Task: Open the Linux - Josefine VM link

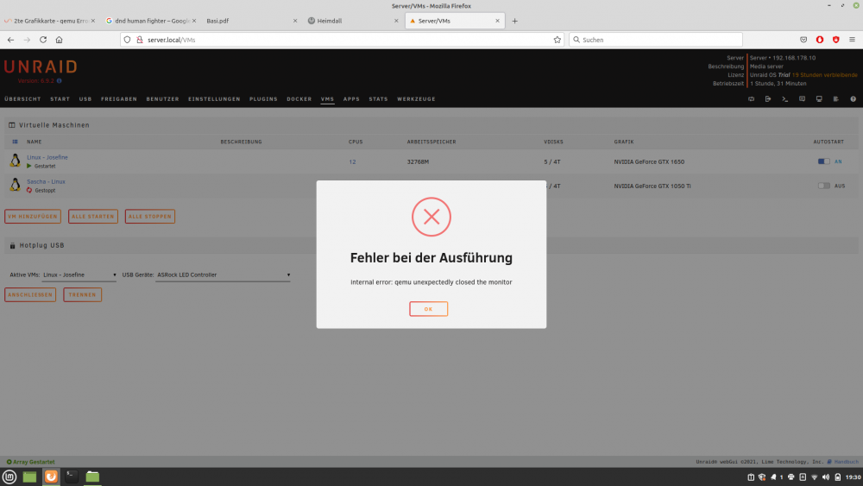Action: 47,157
